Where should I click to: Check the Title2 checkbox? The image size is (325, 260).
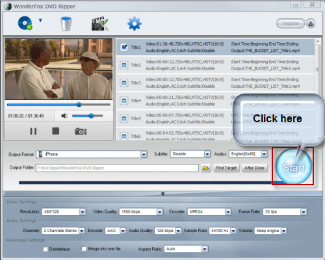pyautogui.click(x=124, y=65)
